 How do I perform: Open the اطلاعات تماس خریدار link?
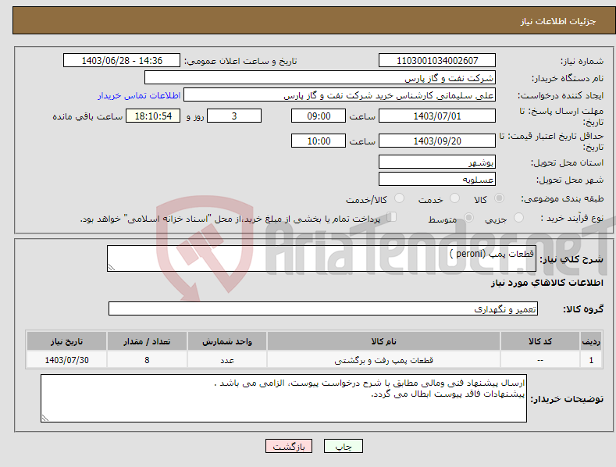[139, 95]
